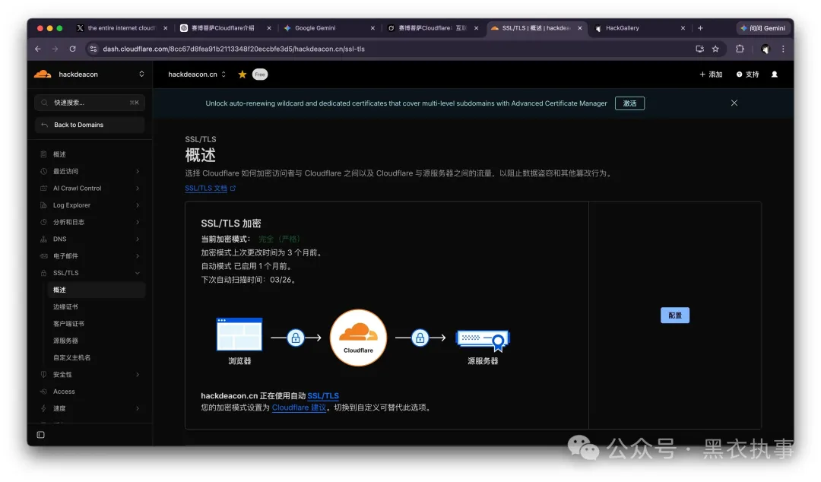Open the browser extensions puzzle icon
This screenshot has height=482, width=821.
(x=740, y=49)
